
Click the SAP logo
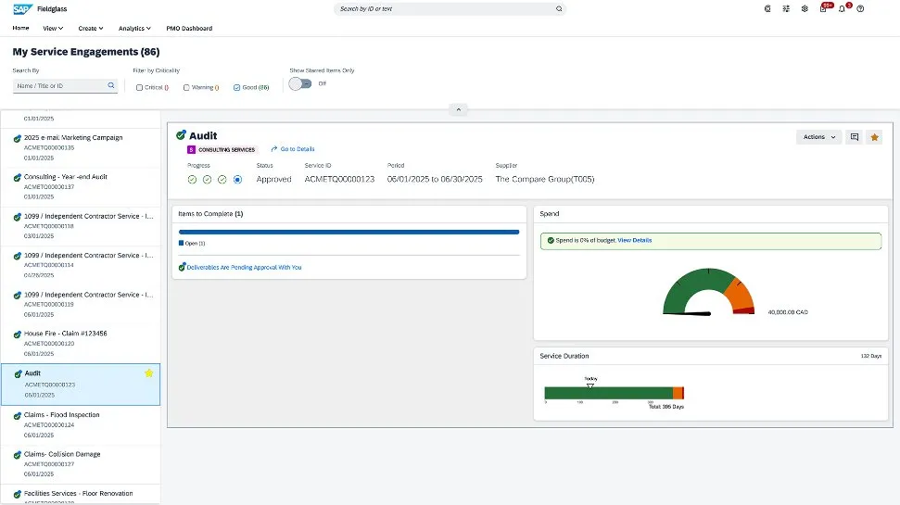click(x=22, y=8)
